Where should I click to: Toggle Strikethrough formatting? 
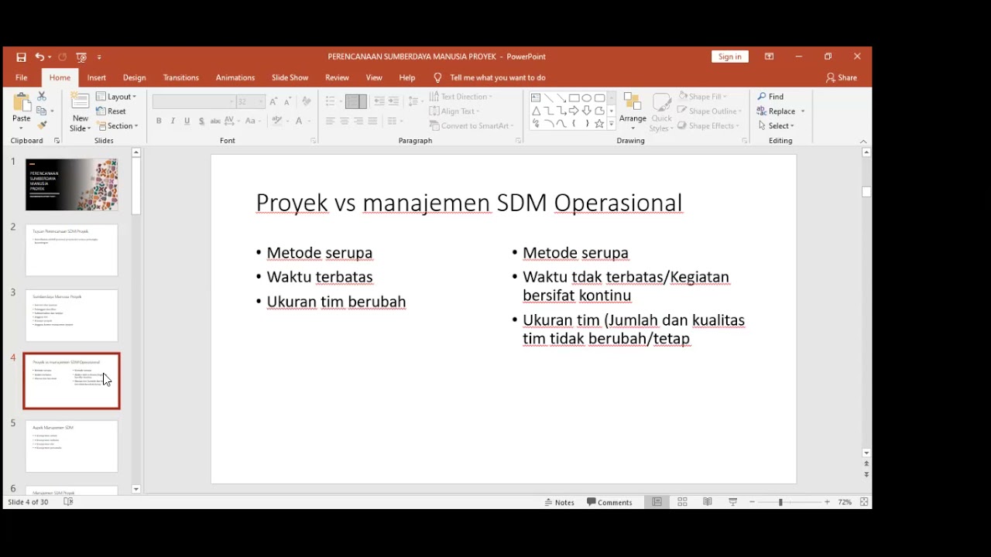[215, 121]
